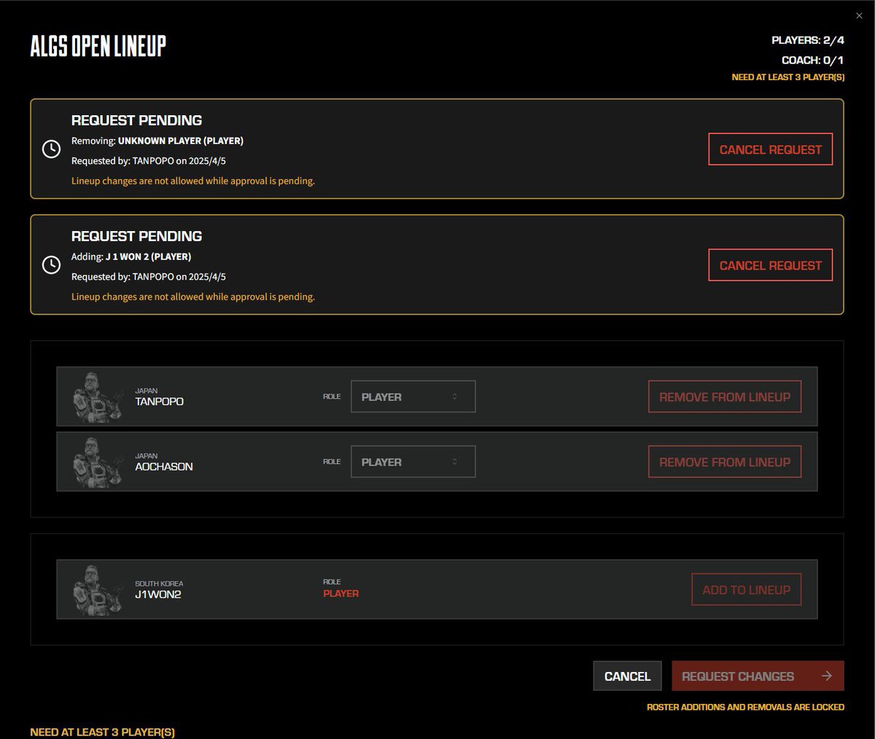Screen dimensions: 875x739
Task: Click the Request Changes button
Action: tap(758, 676)
